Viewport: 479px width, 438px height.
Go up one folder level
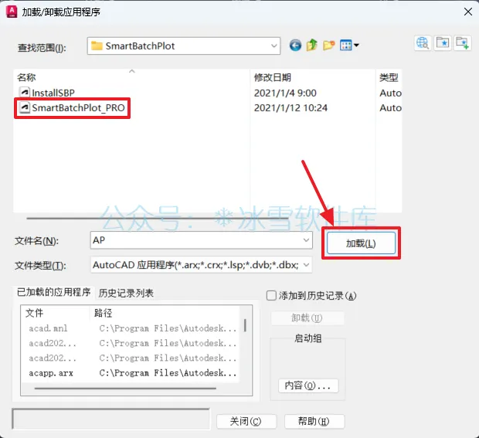(x=312, y=46)
